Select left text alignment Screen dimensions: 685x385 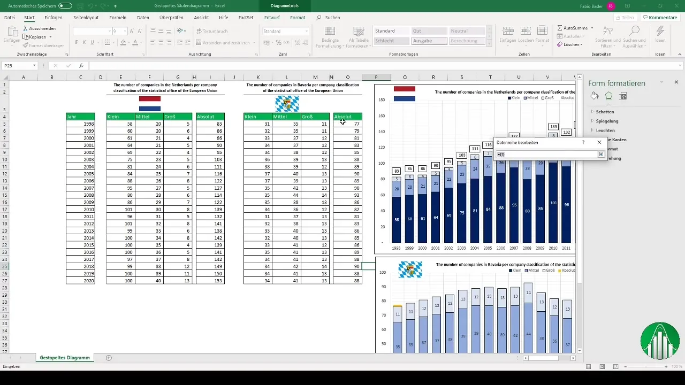[153, 42]
